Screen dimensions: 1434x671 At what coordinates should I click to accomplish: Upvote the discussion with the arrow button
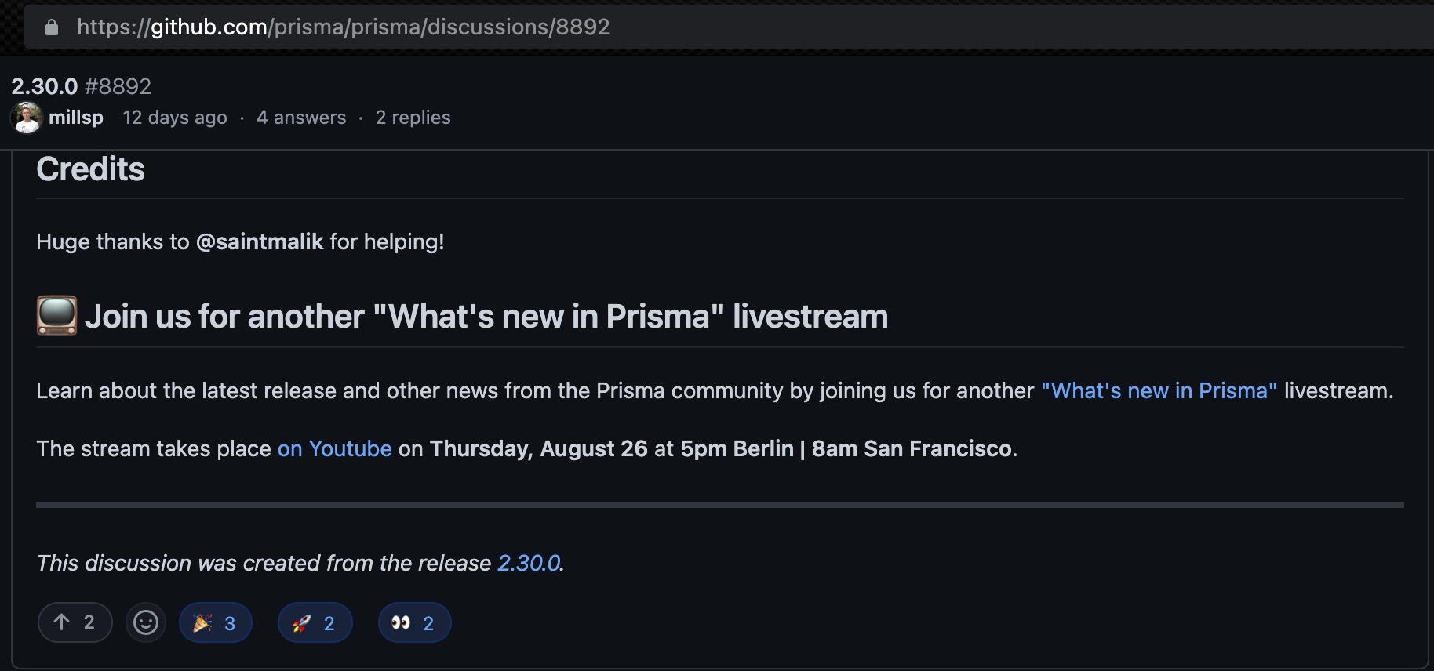point(75,622)
